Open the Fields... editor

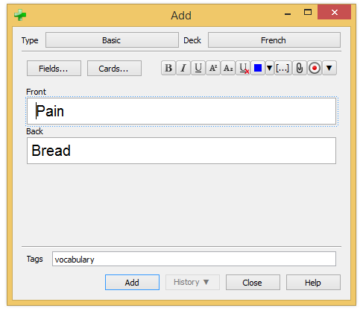pyautogui.click(x=54, y=69)
